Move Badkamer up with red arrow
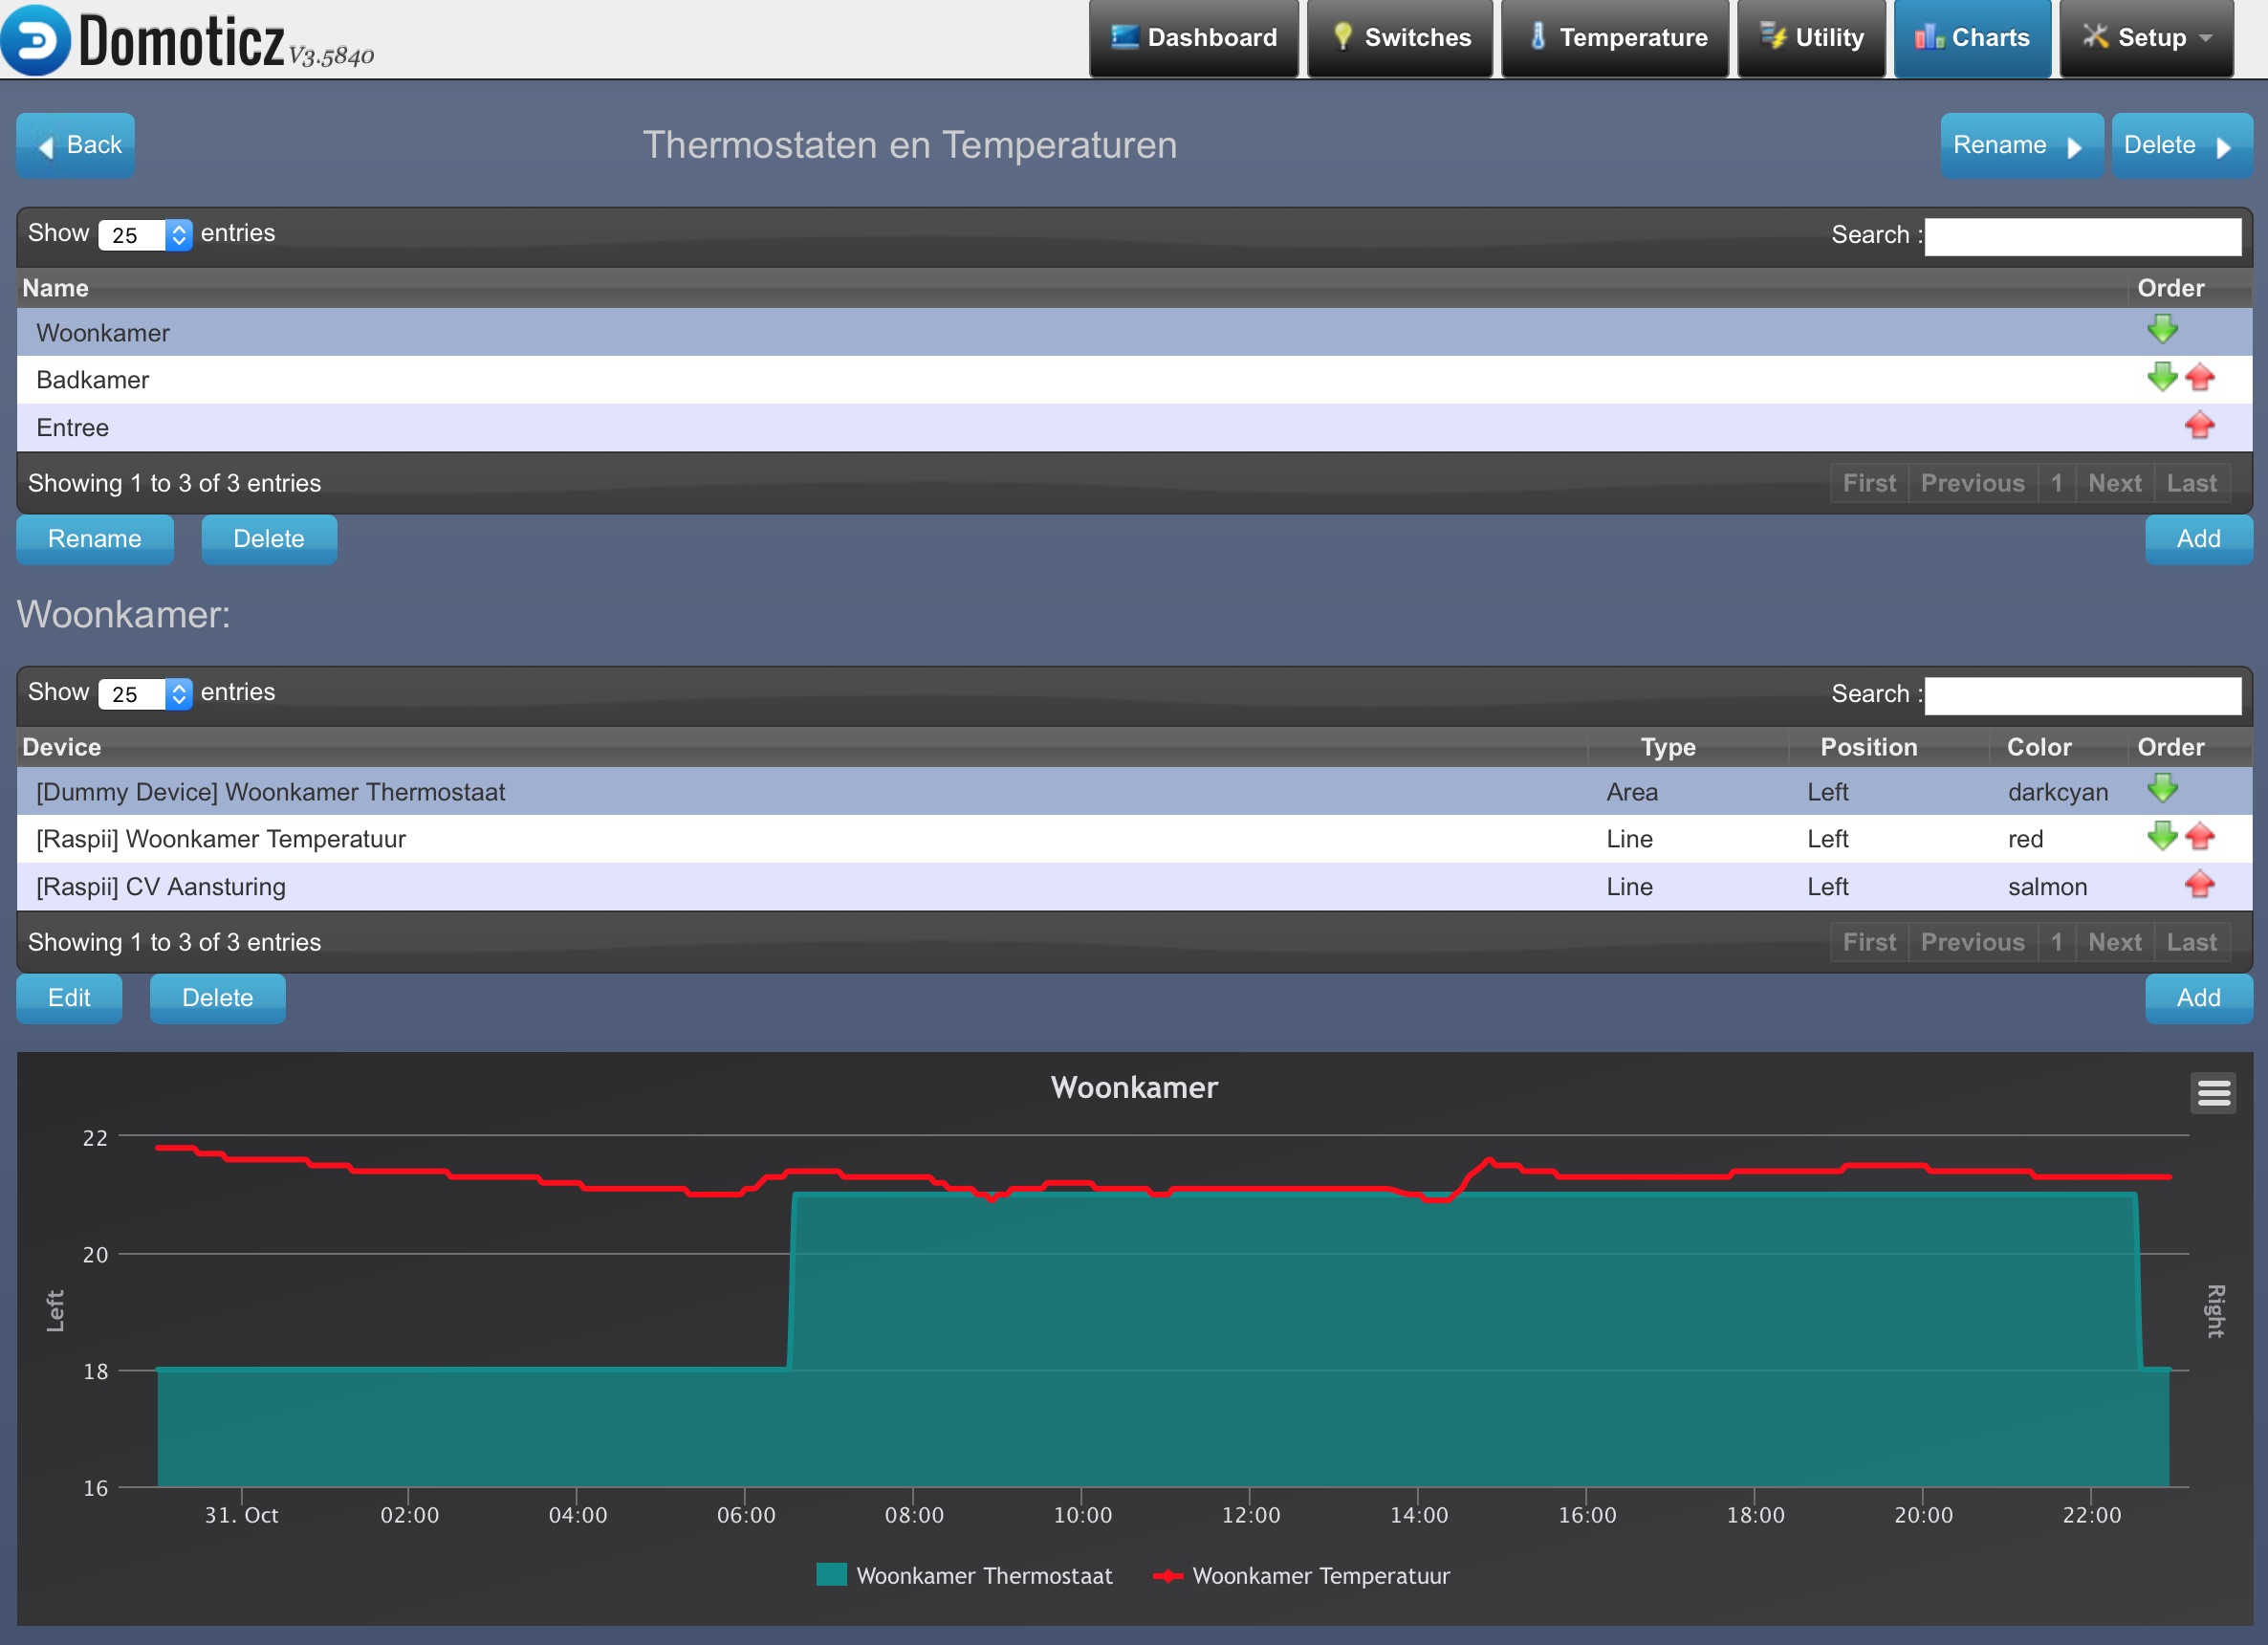Image resolution: width=2268 pixels, height=1645 pixels. [2200, 377]
